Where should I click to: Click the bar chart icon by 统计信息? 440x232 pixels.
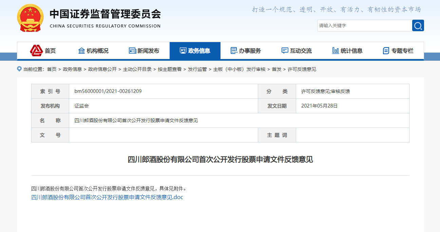click(336, 51)
